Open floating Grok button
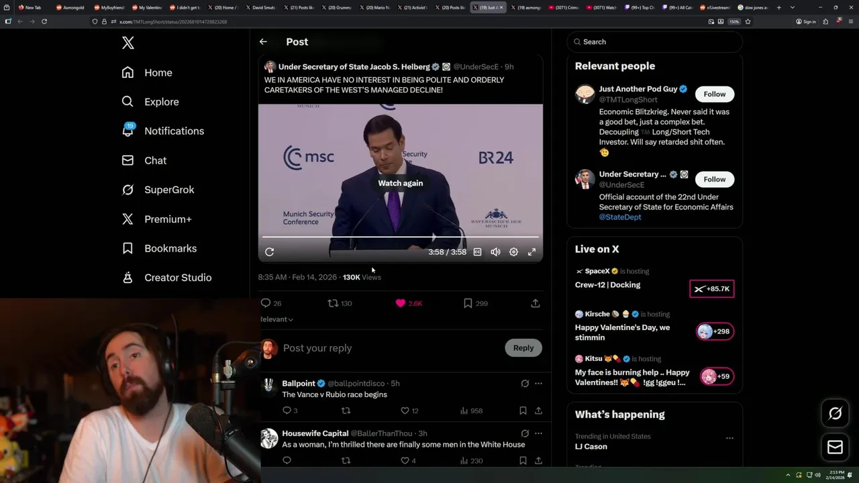 pos(836,413)
